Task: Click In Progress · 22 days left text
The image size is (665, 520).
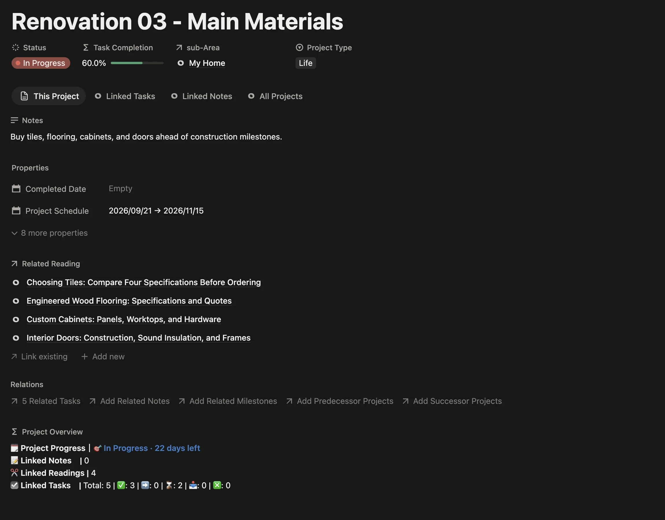Action: (x=152, y=448)
